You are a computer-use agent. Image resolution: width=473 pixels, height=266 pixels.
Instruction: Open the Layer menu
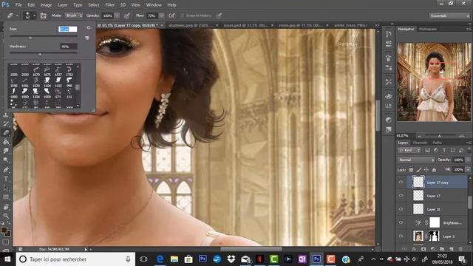[62, 5]
